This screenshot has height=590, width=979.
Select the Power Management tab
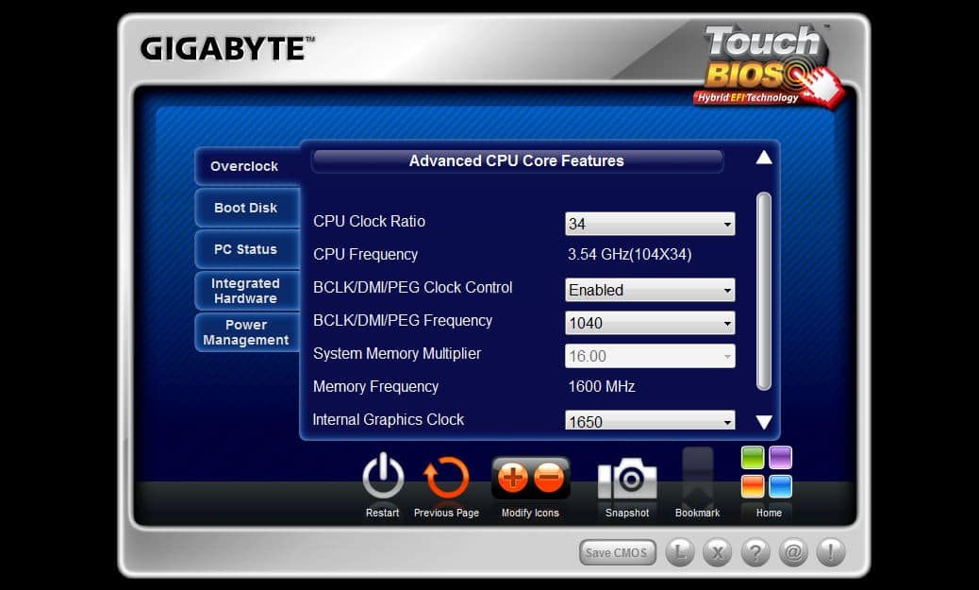(x=246, y=332)
